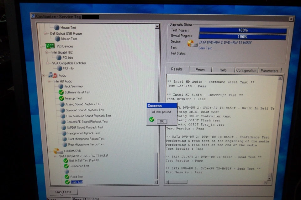
Task: Select the PCI Devices icon
Action: [50, 46]
